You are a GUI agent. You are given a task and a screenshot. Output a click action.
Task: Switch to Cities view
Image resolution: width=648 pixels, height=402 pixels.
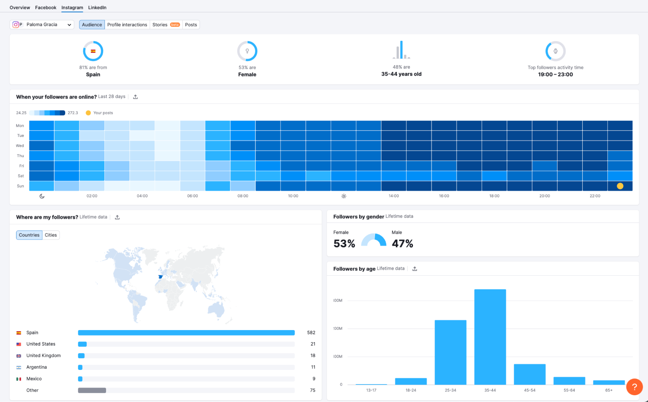coord(51,235)
